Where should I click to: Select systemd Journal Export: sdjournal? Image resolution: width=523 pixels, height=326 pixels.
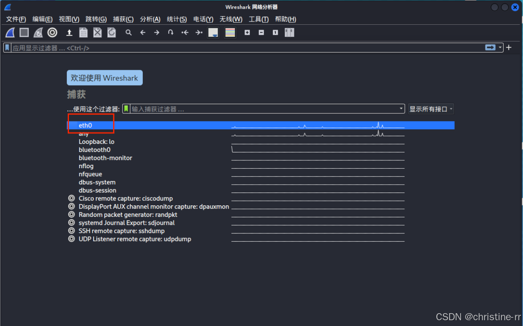(127, 223)
